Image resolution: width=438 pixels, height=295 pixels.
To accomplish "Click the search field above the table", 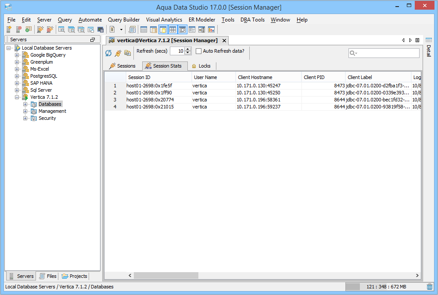I will pos(384,53).
